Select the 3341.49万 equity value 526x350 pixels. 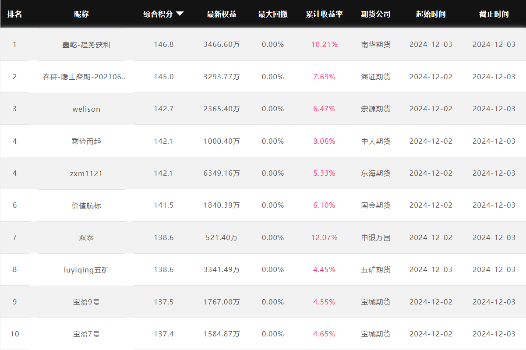[222, 269]
